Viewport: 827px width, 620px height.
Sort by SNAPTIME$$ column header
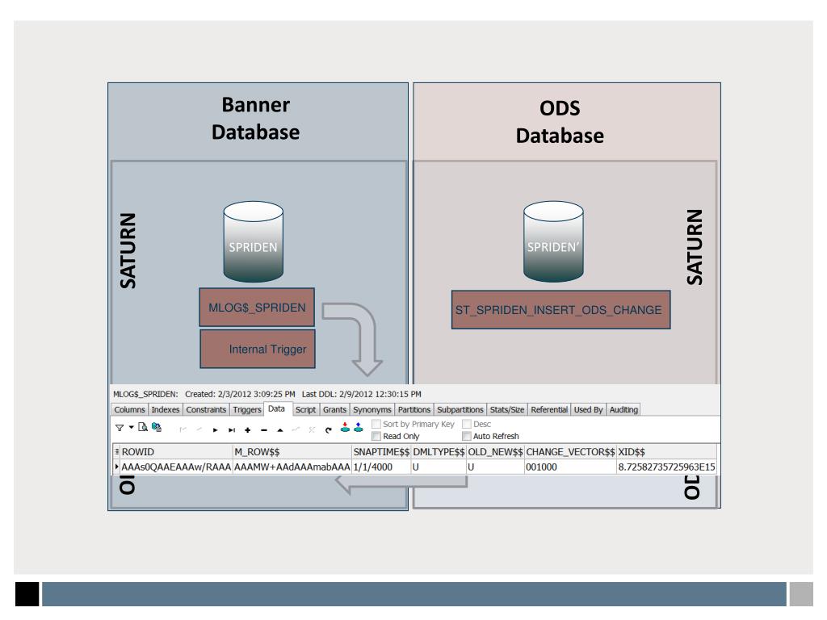(x=381, y=452)
